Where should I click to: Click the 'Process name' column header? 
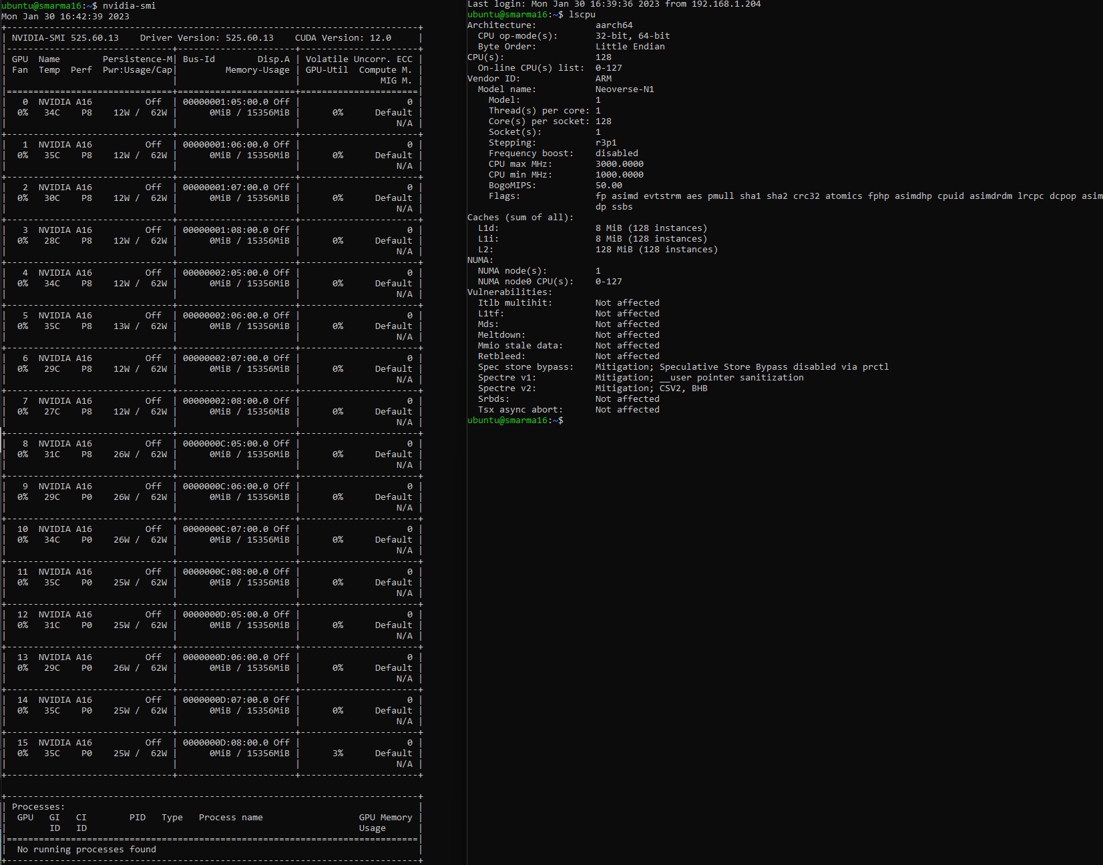231,817
